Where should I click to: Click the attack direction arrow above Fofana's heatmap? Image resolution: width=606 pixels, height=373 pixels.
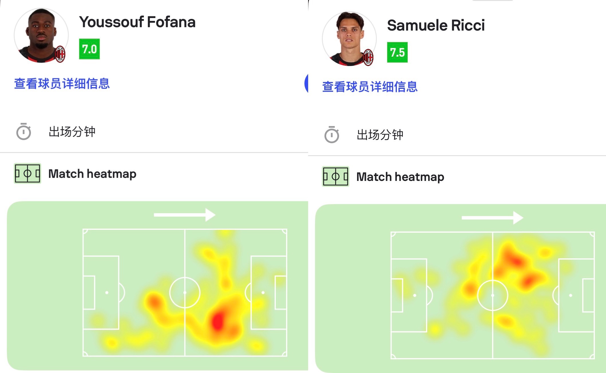tap(185, 215)
